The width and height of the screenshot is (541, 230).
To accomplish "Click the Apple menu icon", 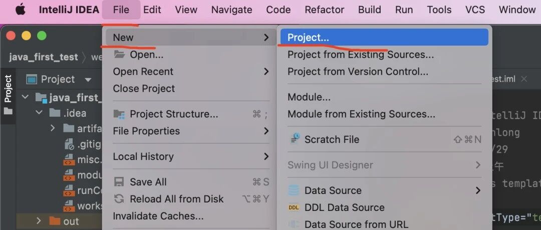I will click(21, 10).
